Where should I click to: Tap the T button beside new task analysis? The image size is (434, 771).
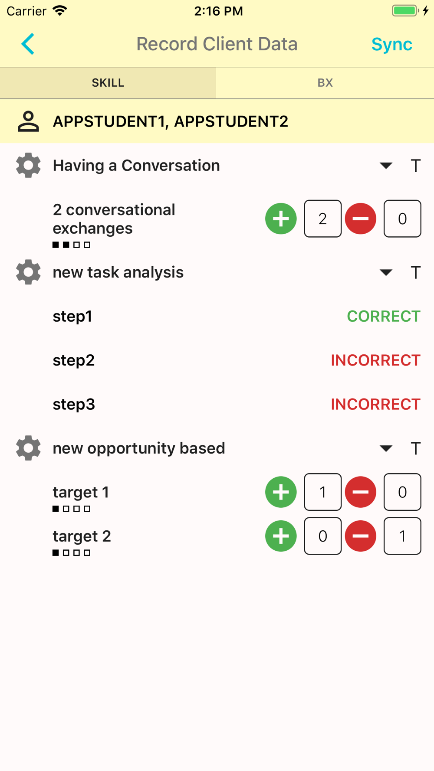(415, 273)
